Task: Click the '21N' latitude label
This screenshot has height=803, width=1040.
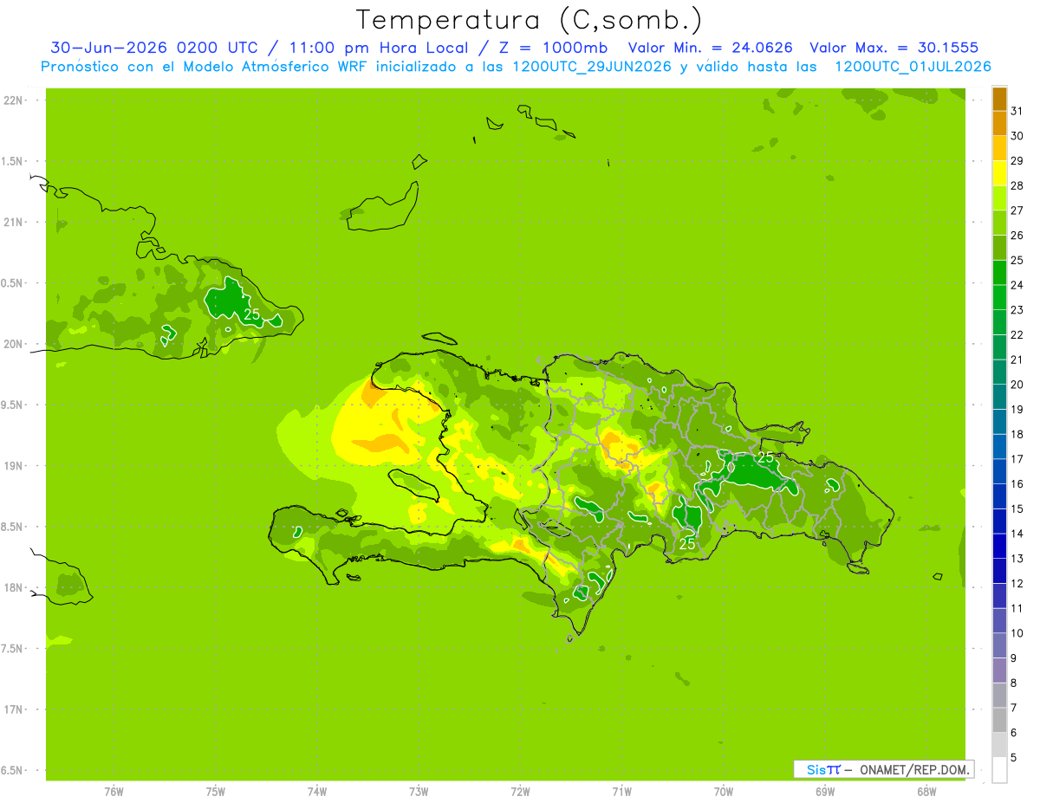Action: click(x=13, y=222)
